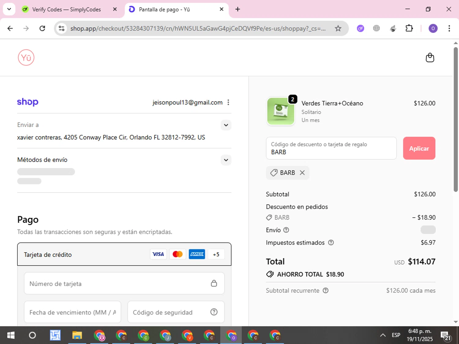
Task: Open the shopping bag cart icon
Action: (430, 57)
